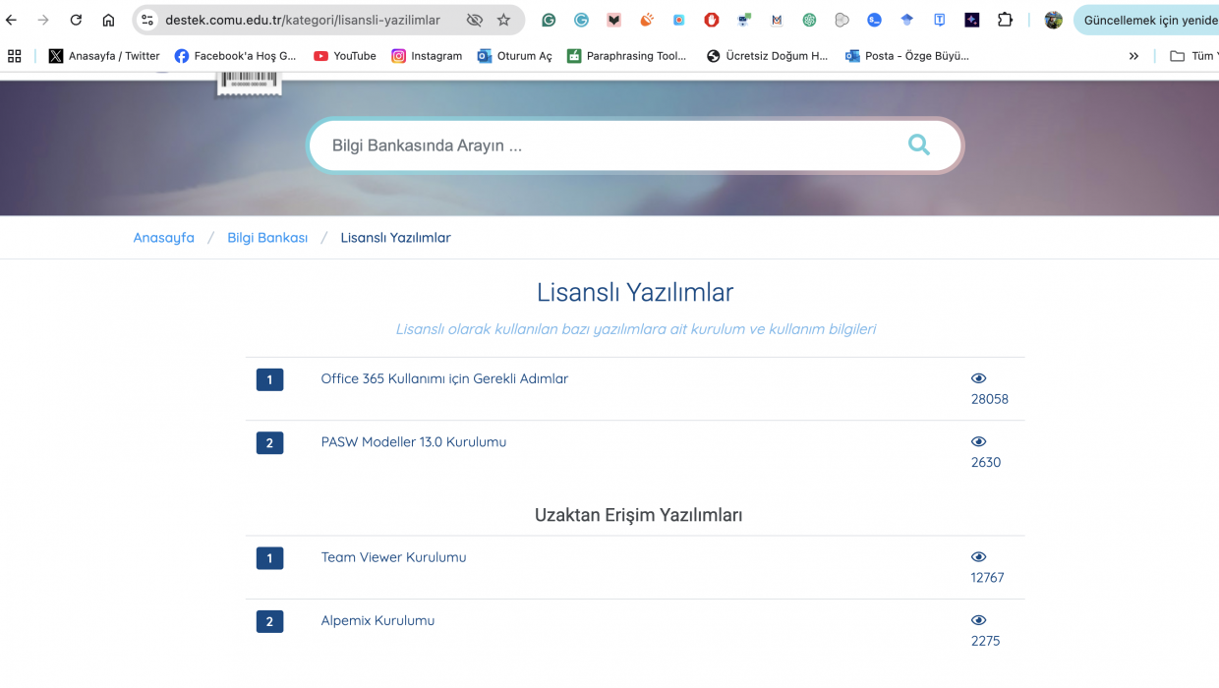Open the Posta - Özge Büyü... bookmark
This screenshot has width=1219, height=688.
coord(907,56)
